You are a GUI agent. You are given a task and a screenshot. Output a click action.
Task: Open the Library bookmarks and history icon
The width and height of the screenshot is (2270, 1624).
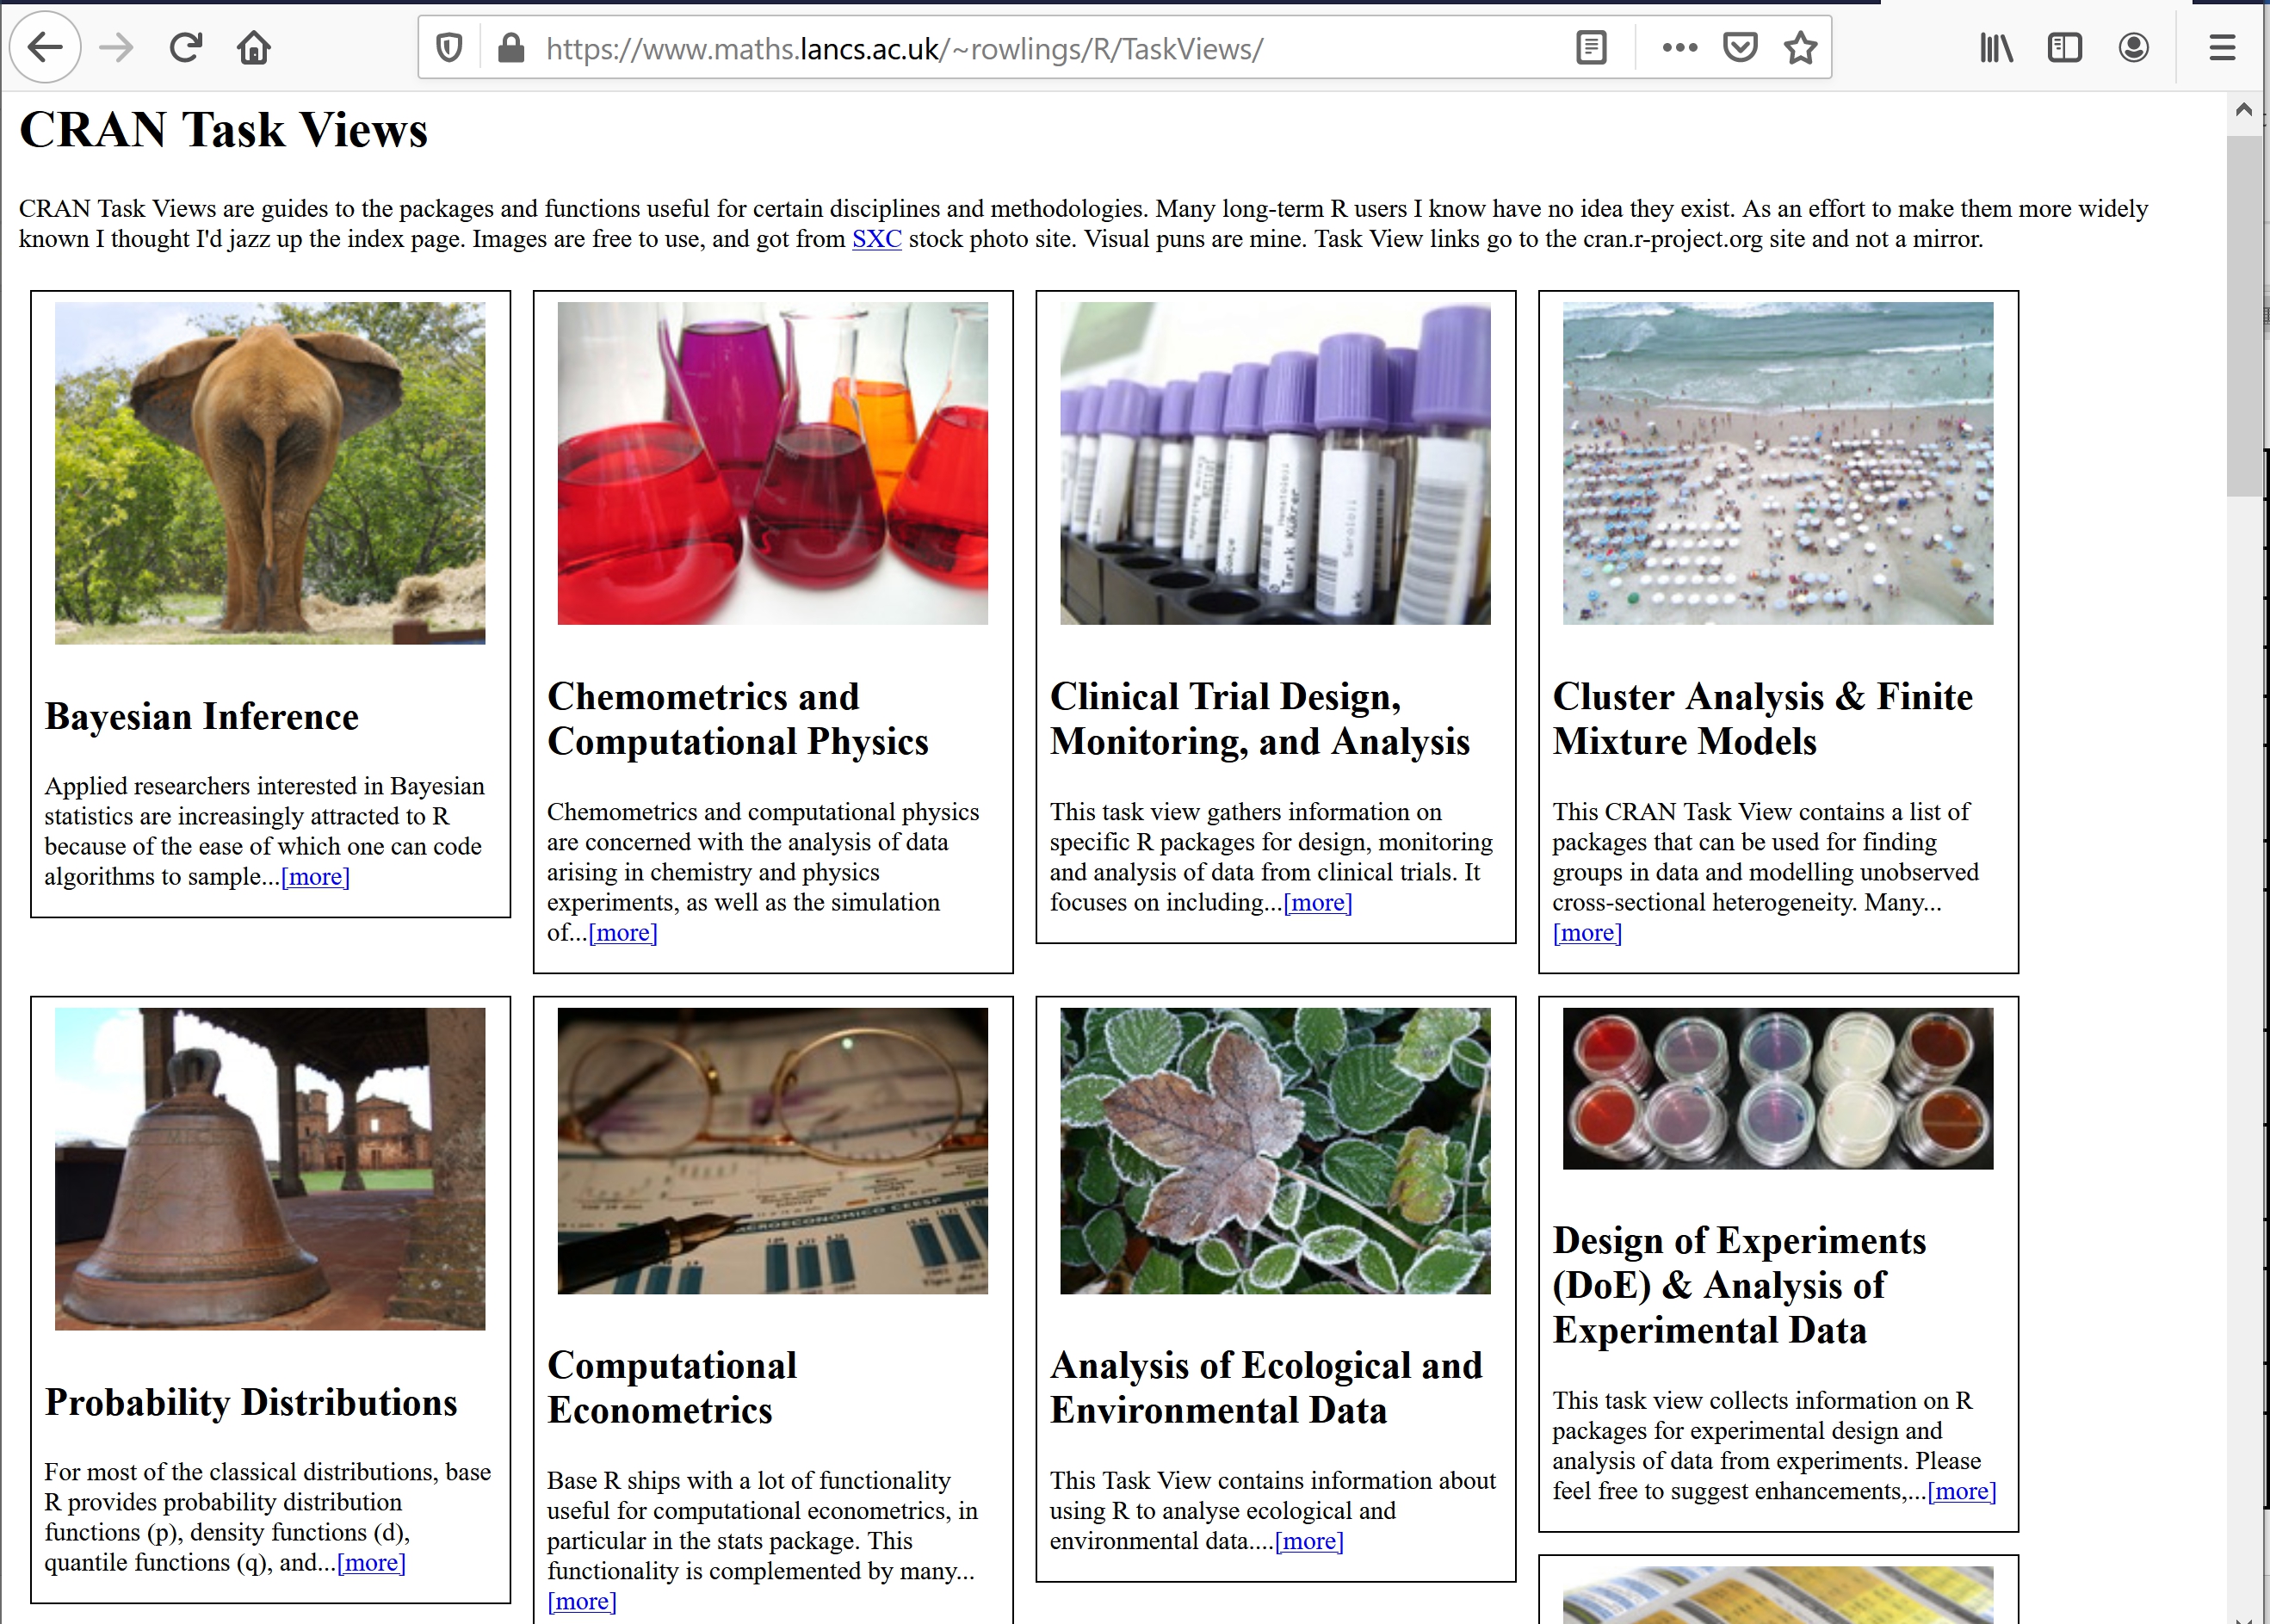click(x=1996, y=48)
